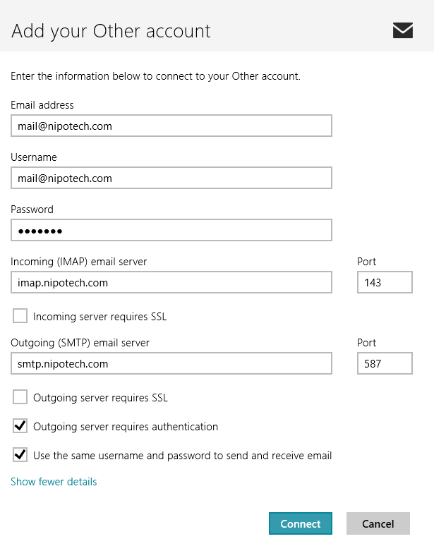This screenshot has width=434, height=546.
Task: Cancel adding the account
Action: pyautogui.click(x=378, y=523)
